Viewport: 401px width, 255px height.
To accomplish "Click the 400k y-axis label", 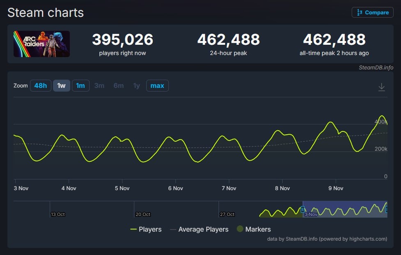I will pos(381,122).
